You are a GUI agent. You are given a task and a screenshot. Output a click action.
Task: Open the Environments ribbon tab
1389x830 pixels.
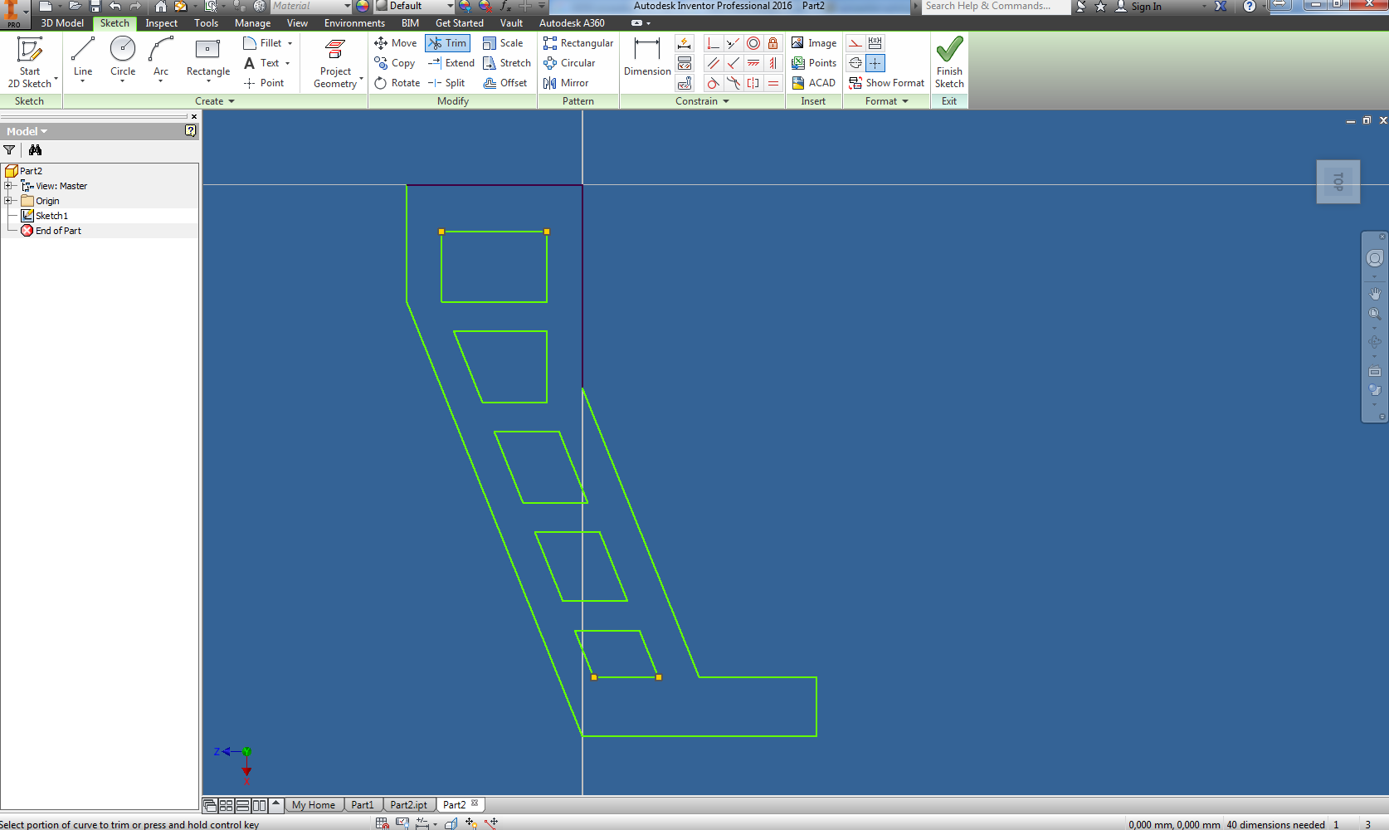click(354, 23)
